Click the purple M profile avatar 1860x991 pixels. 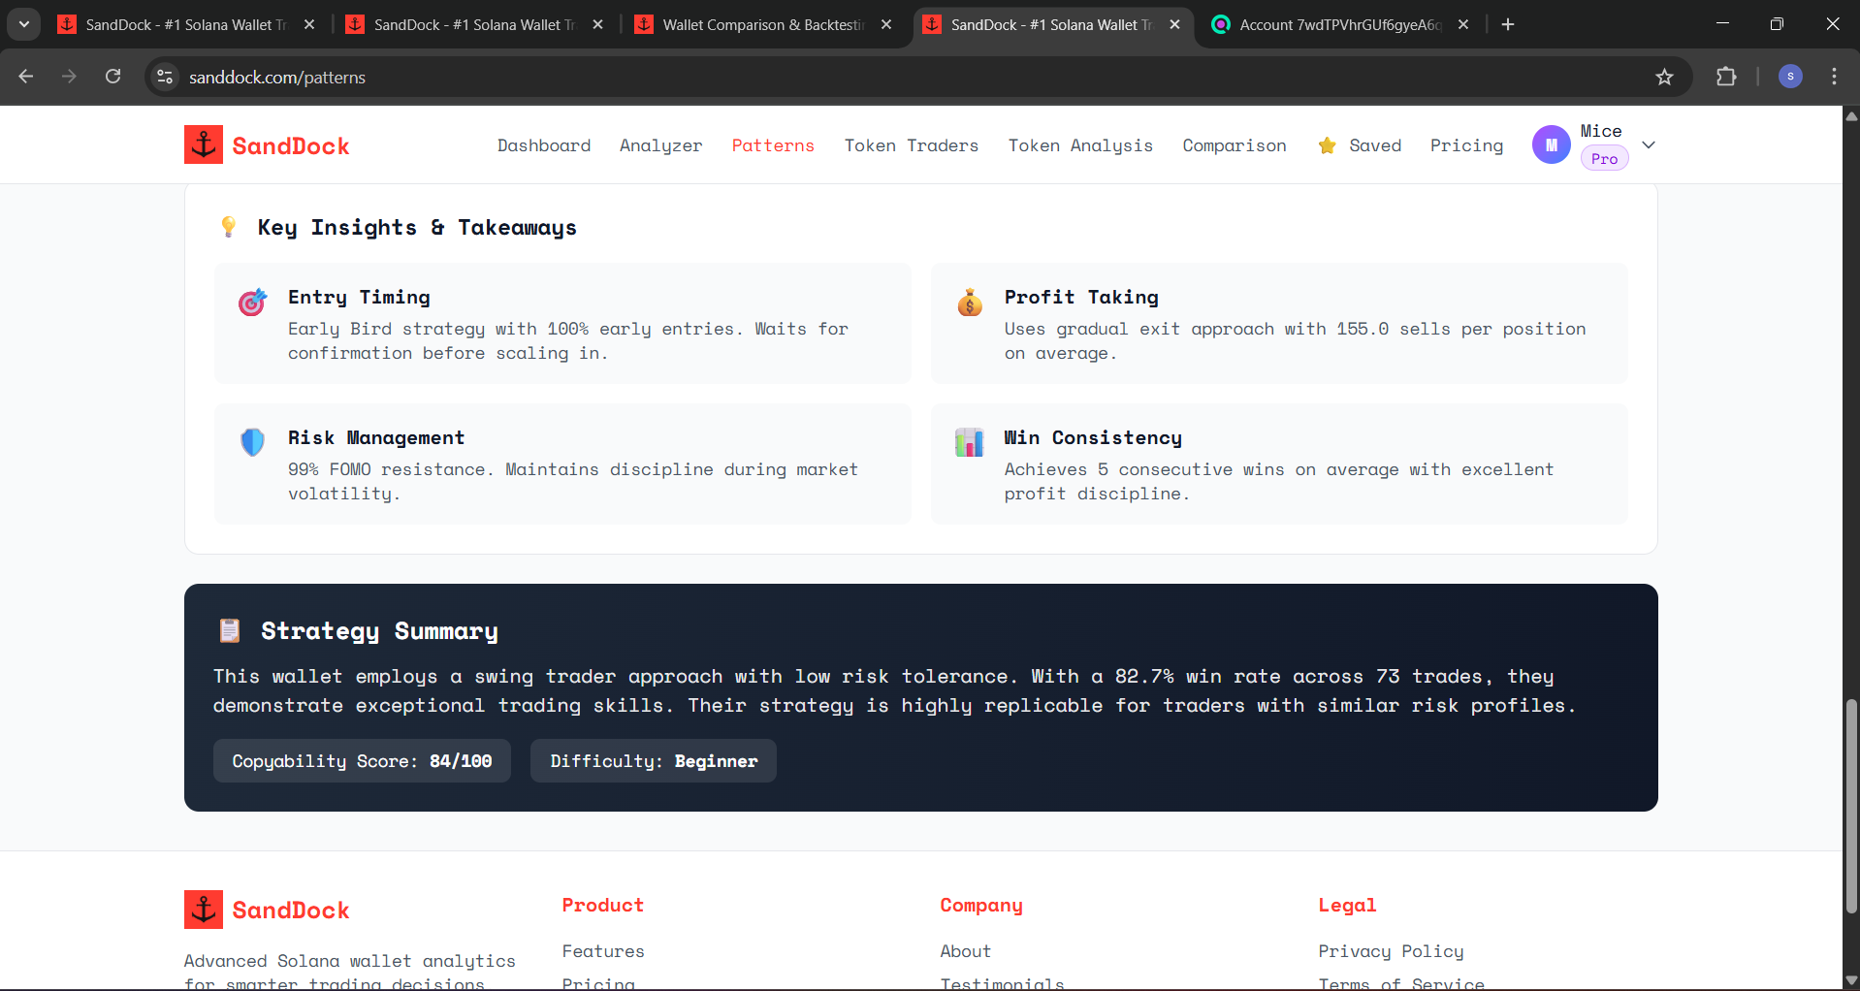1551,144
